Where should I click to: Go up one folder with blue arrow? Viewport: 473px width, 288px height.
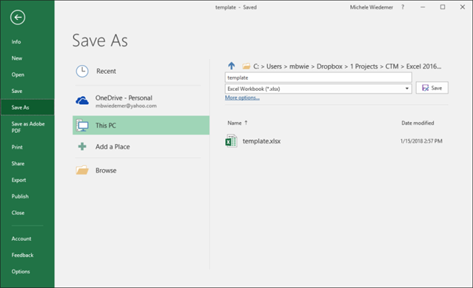232,66
